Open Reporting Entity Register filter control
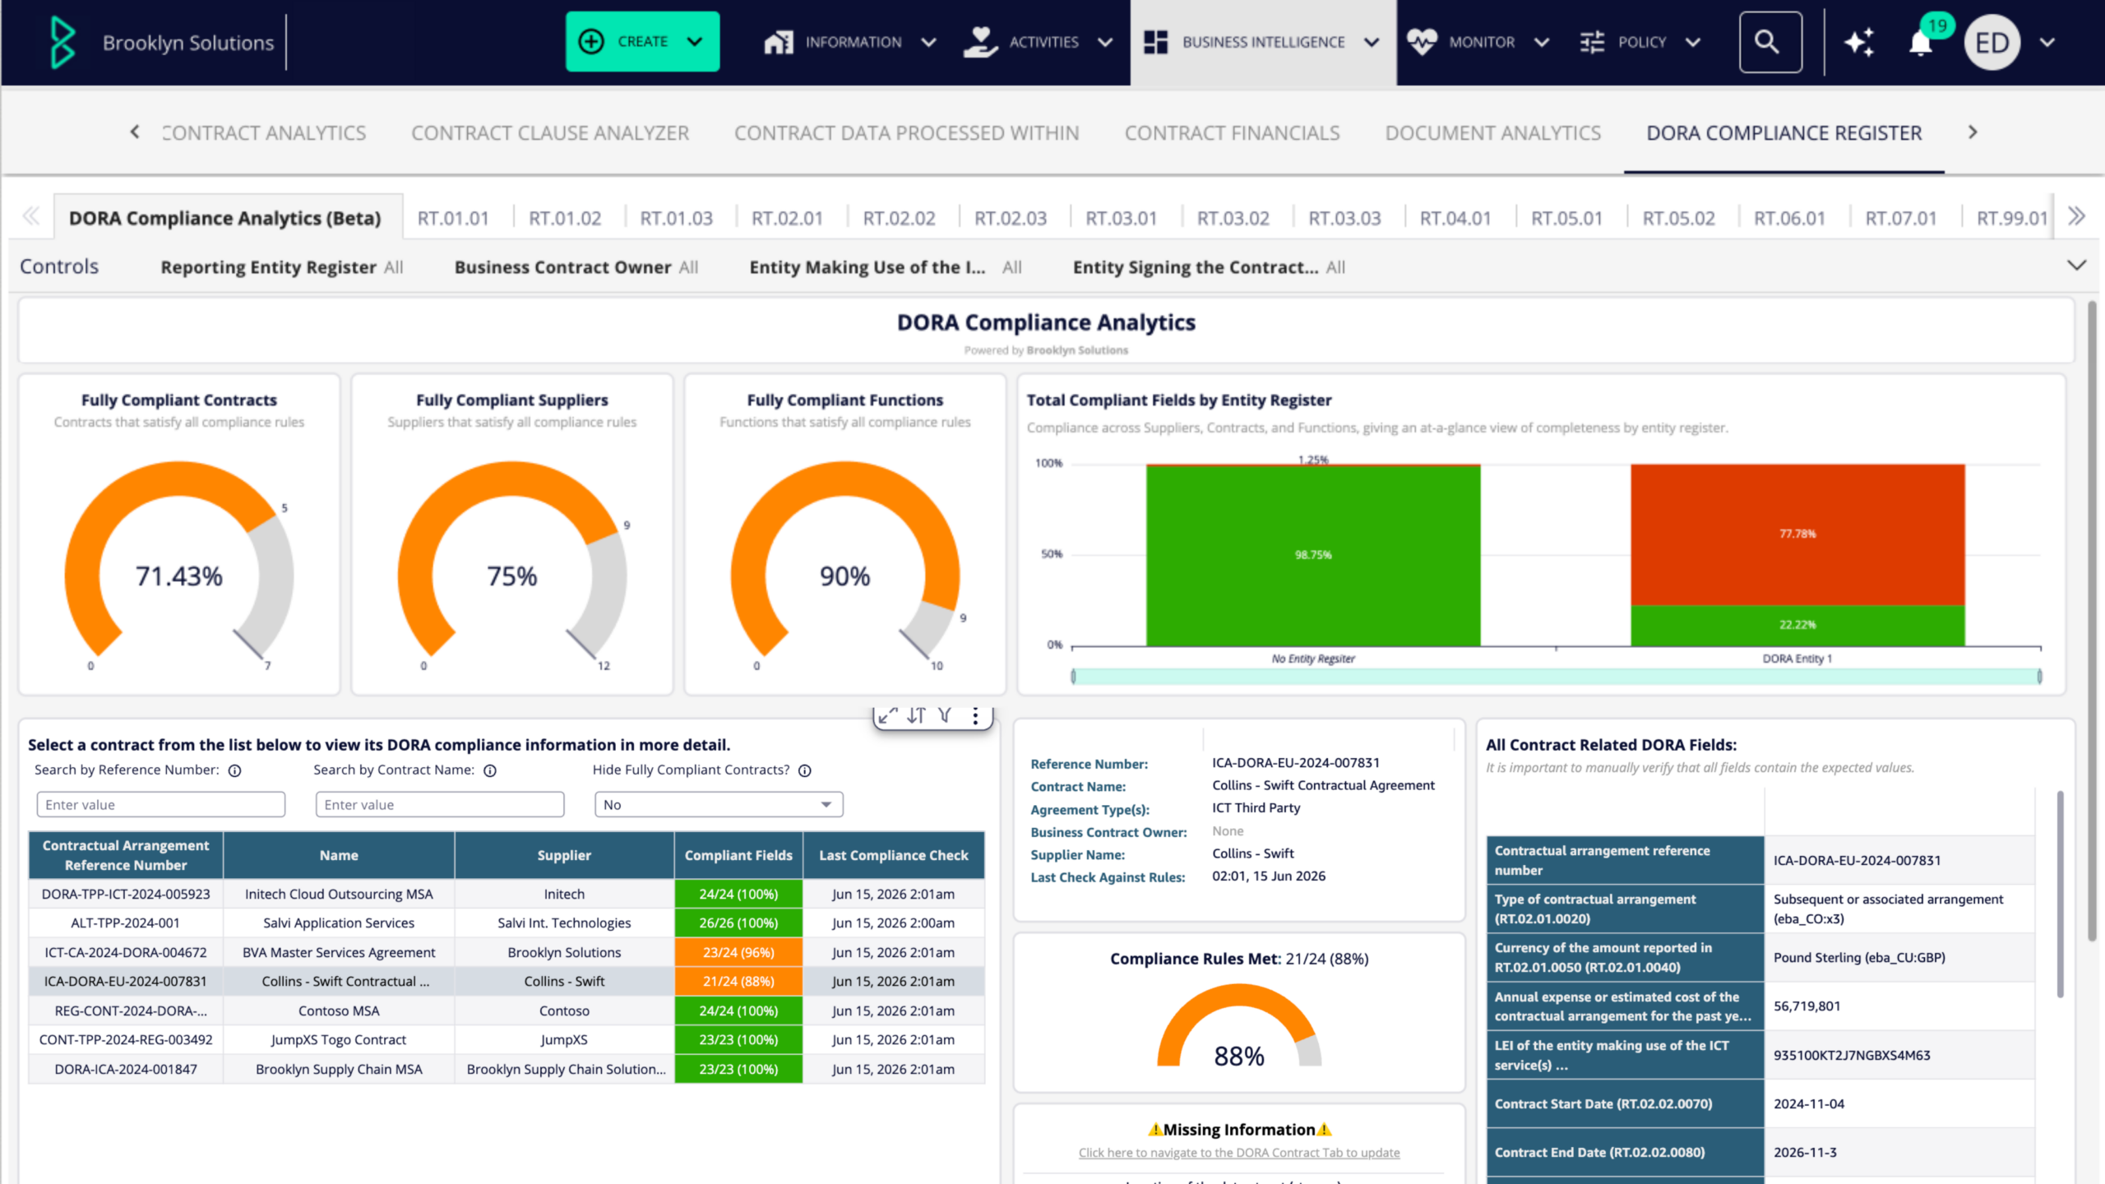Screen dimensions: 2105x1184 (281, 267)
